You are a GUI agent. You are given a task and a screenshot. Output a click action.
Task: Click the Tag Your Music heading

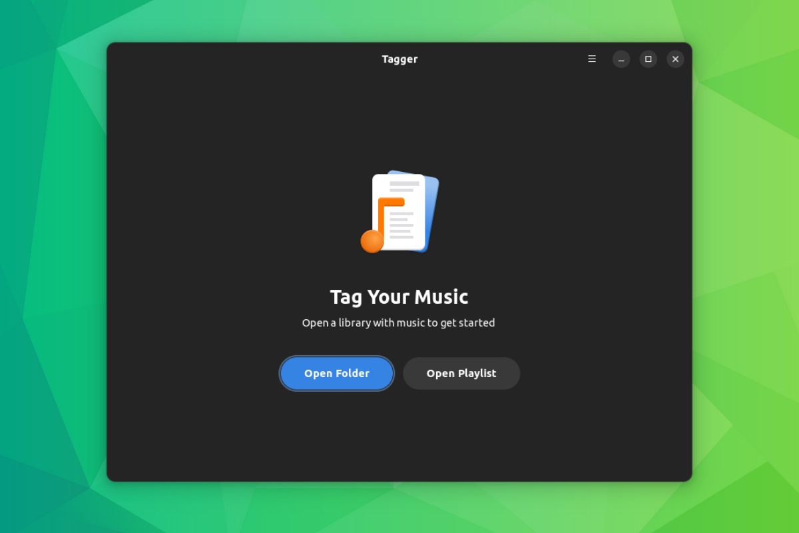398,296
